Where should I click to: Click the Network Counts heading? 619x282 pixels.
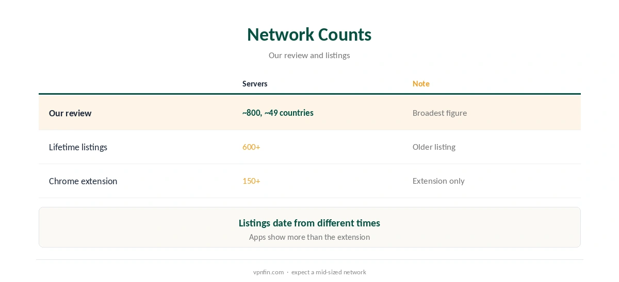click(309, 34)
